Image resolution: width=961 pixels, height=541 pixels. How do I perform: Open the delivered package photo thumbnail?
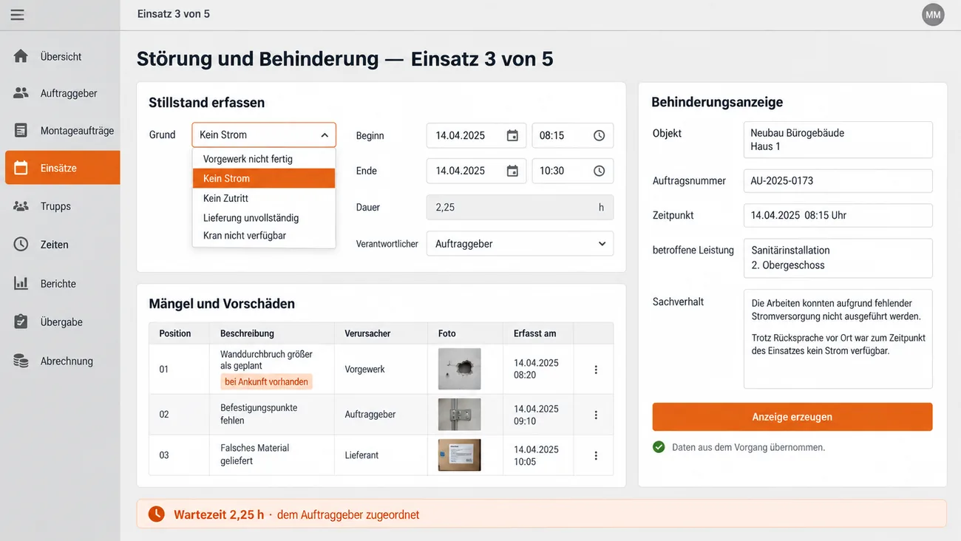[460, 455]
